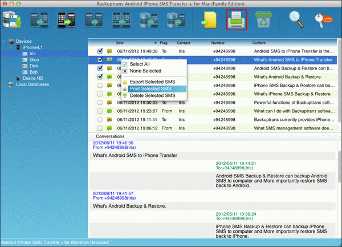Check the 19:23:07 message checkbox

[x=100, y=111]
